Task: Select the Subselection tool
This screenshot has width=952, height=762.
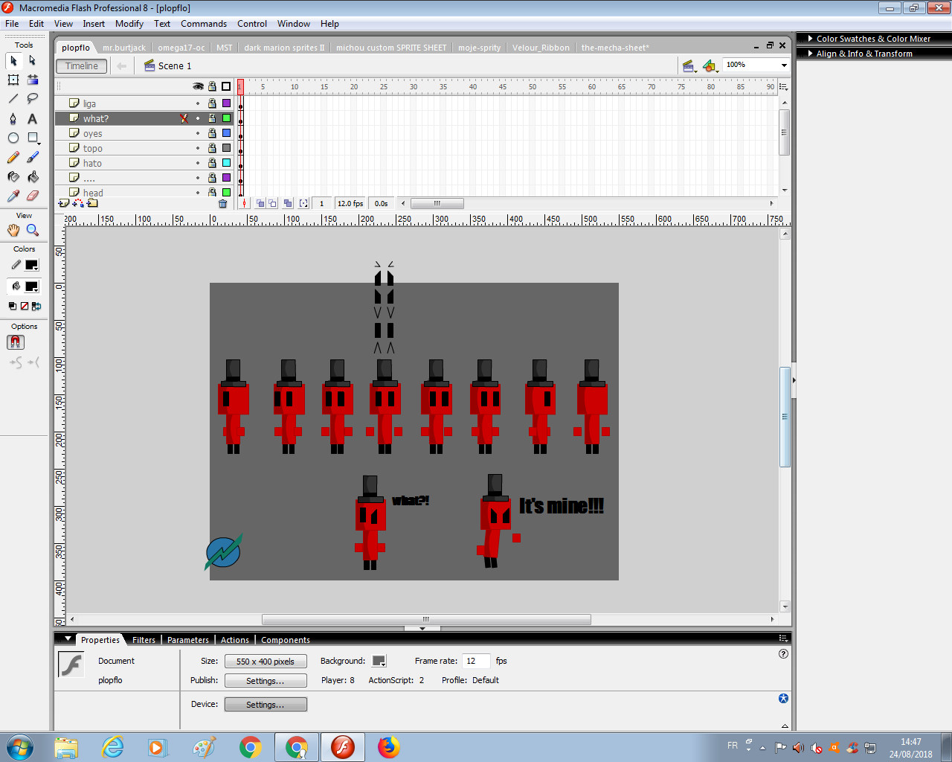Action: (x=33, y=60)
